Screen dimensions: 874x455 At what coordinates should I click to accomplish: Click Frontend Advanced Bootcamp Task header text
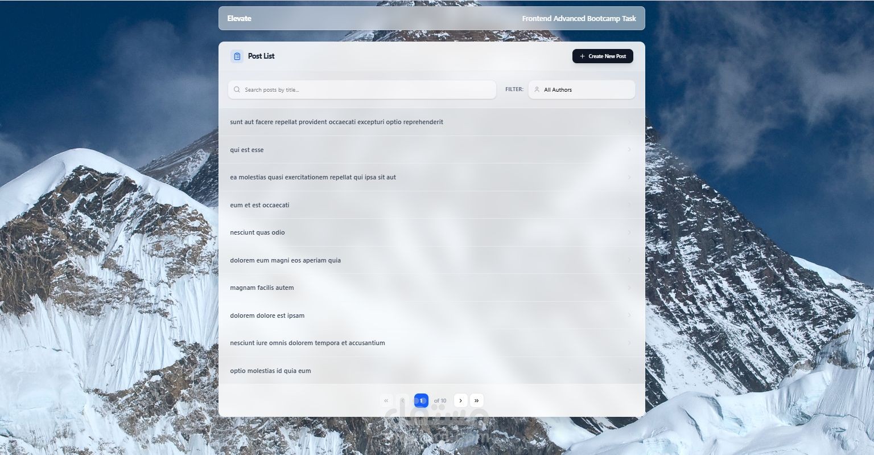point(579,18)
